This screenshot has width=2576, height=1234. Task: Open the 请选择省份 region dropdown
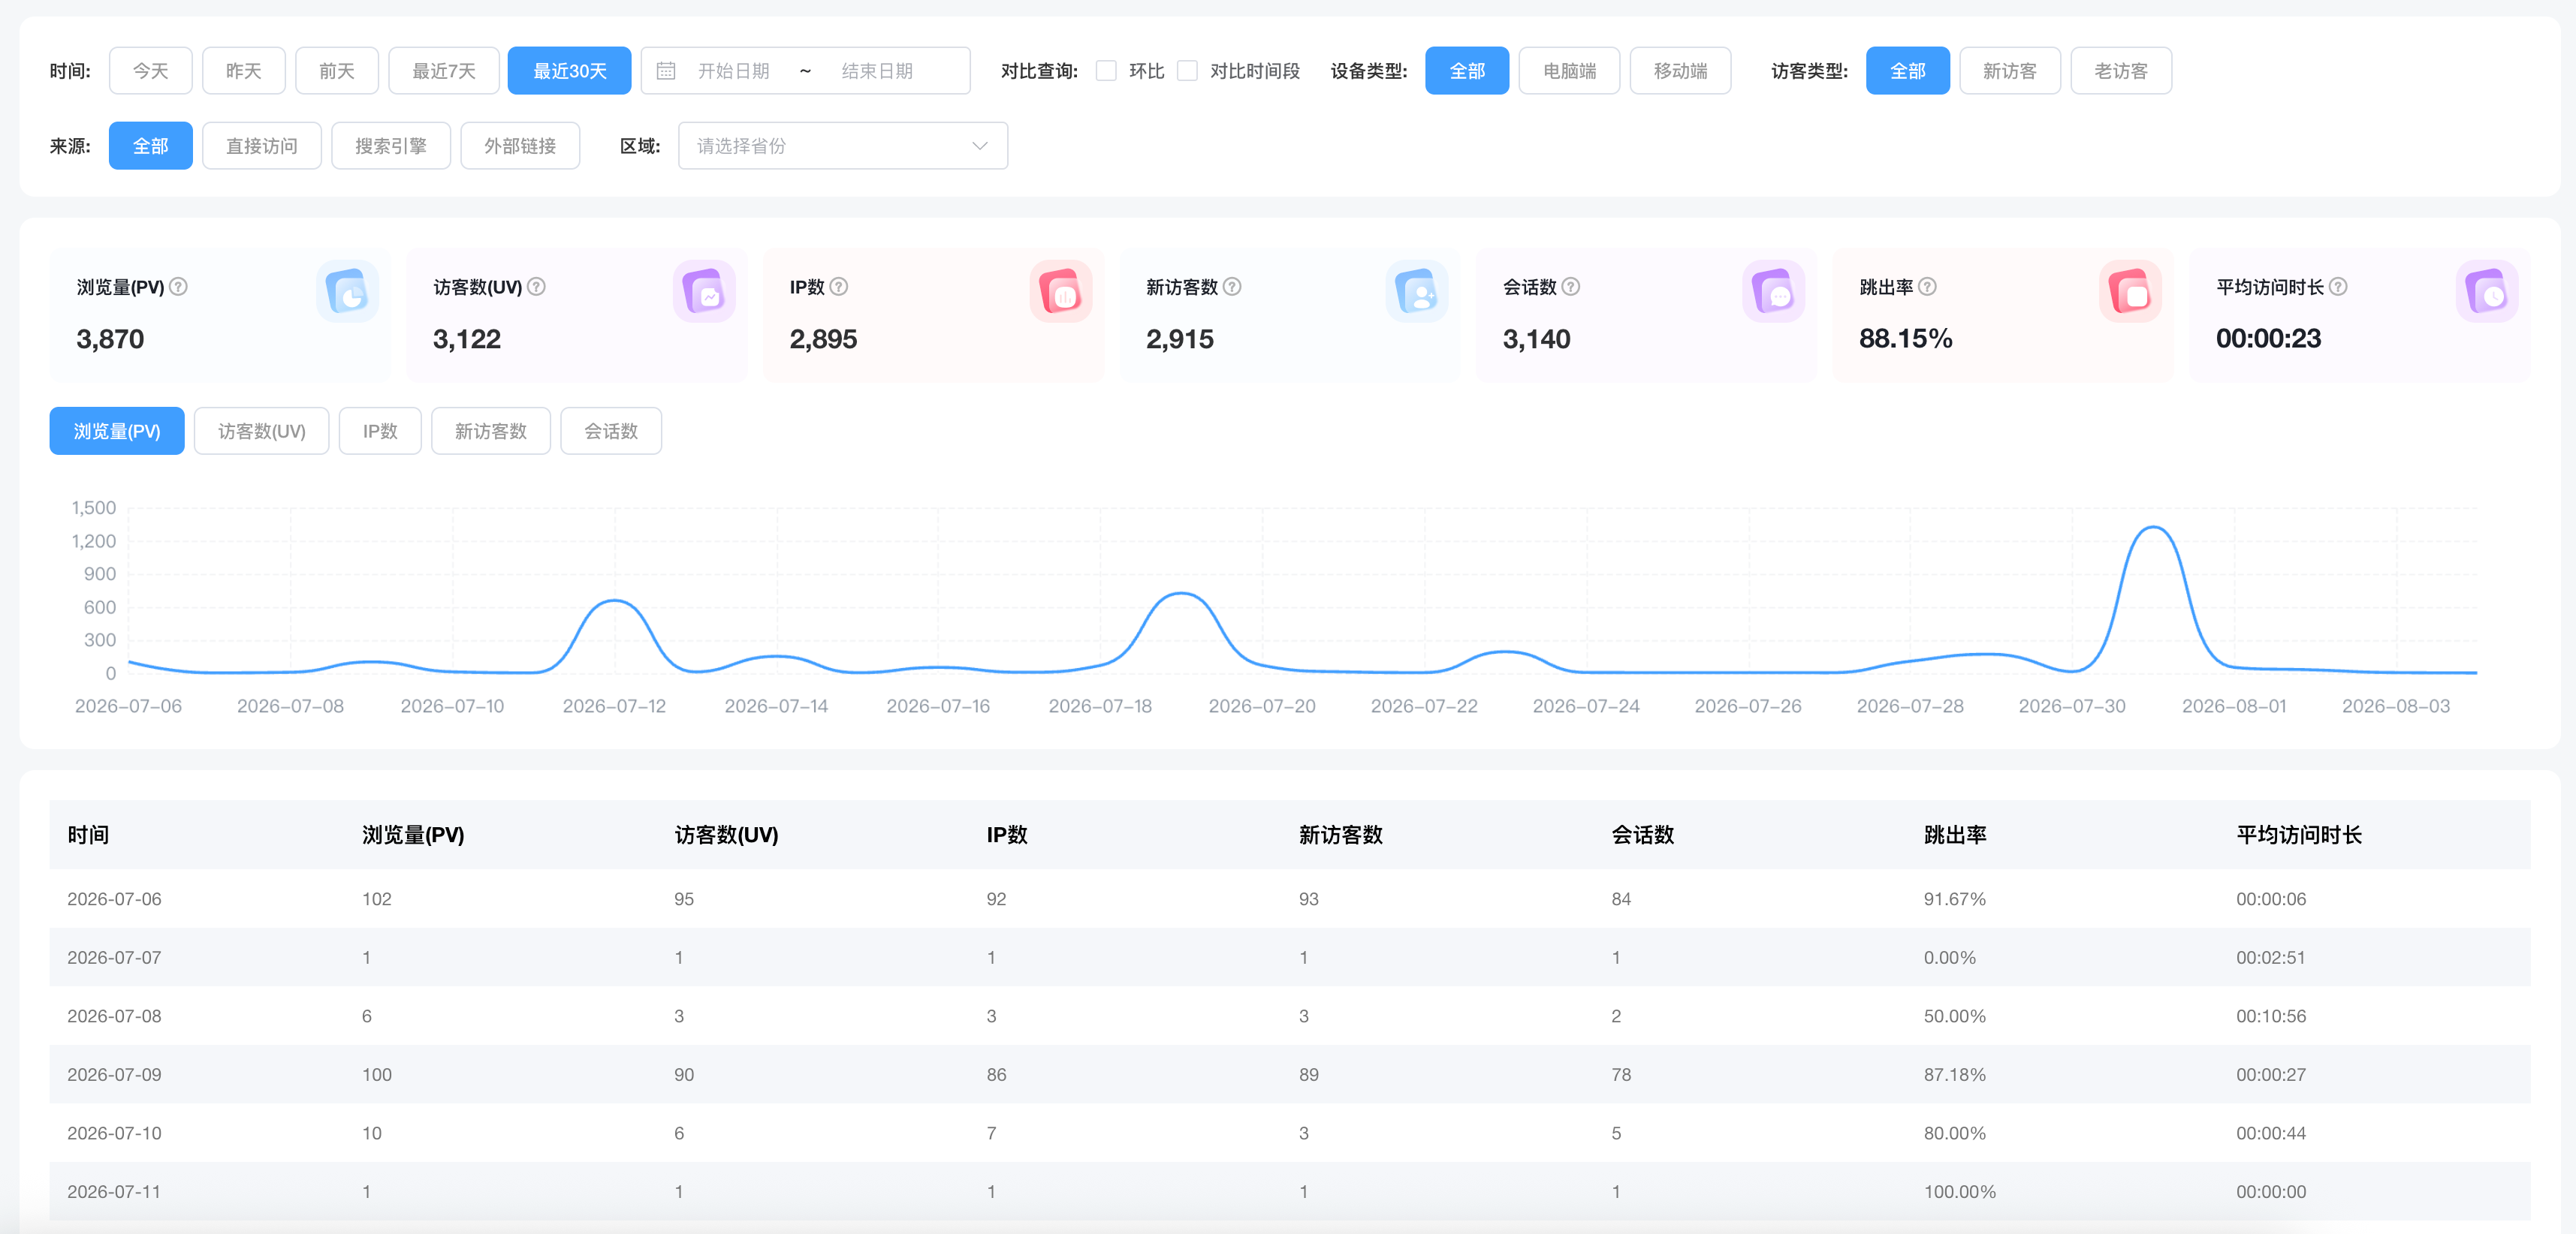843,146
